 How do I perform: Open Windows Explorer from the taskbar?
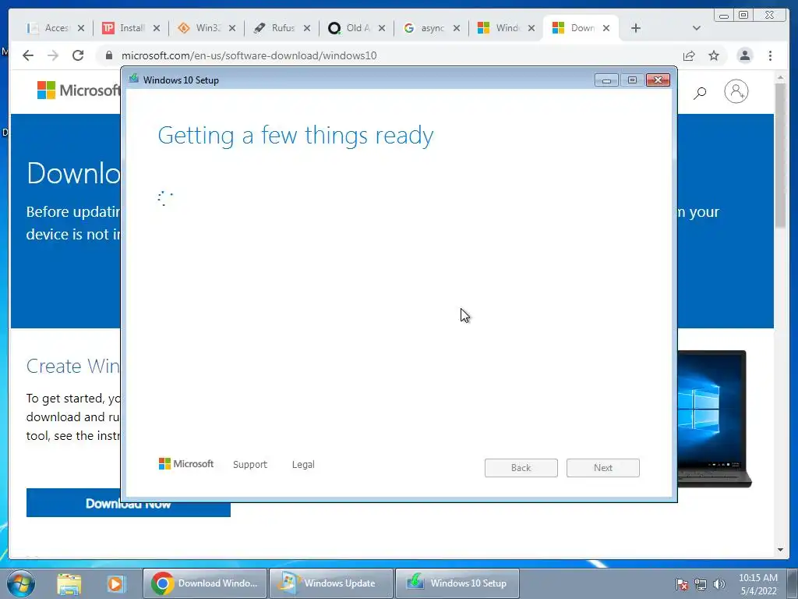tap(69, 583)
